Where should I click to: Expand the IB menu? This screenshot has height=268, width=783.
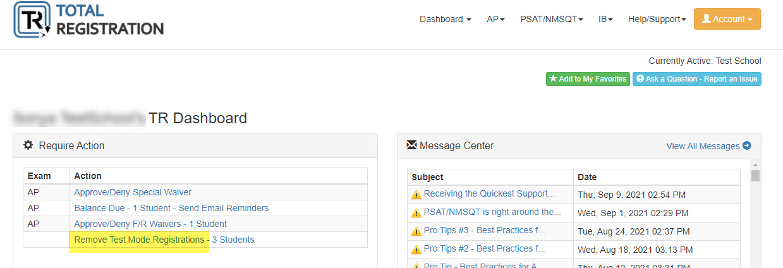(x=605, y=19)
